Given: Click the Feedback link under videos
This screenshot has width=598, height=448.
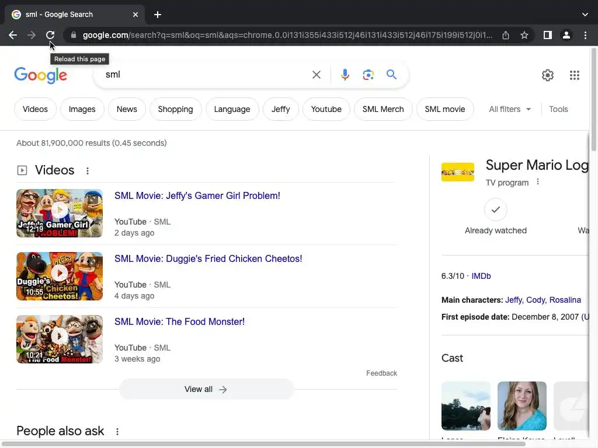Looking at the screenshot, I should (381, 373).
